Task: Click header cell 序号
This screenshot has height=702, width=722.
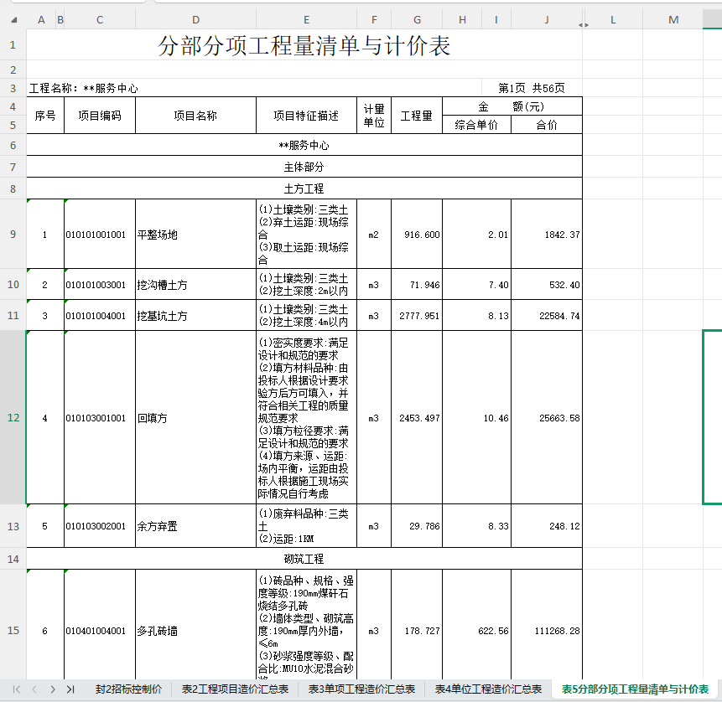Action: [x=45, y=116]
